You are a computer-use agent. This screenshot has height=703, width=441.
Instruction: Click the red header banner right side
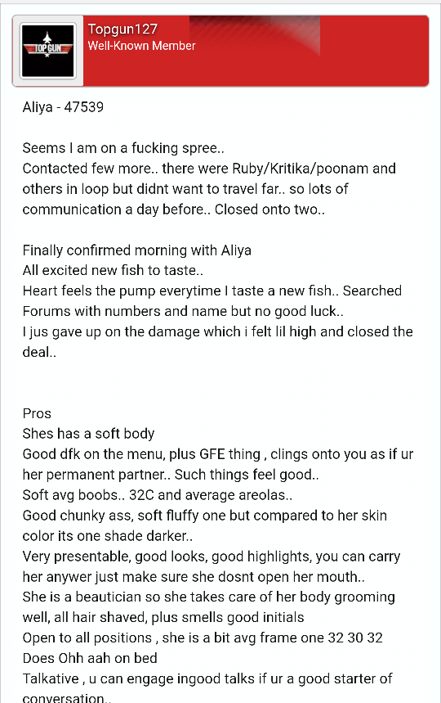(x=374, y=51)
